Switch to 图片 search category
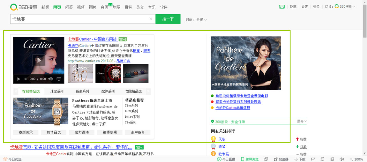 pyautogui.click(x=93, y=7)
